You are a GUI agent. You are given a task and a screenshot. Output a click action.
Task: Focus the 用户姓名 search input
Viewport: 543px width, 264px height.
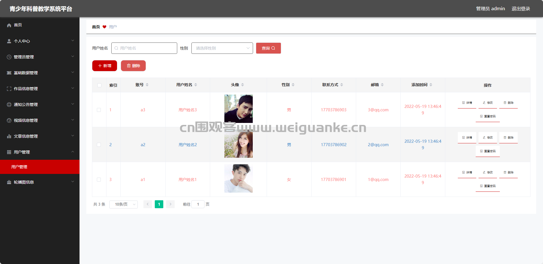(x=144, y=48)
